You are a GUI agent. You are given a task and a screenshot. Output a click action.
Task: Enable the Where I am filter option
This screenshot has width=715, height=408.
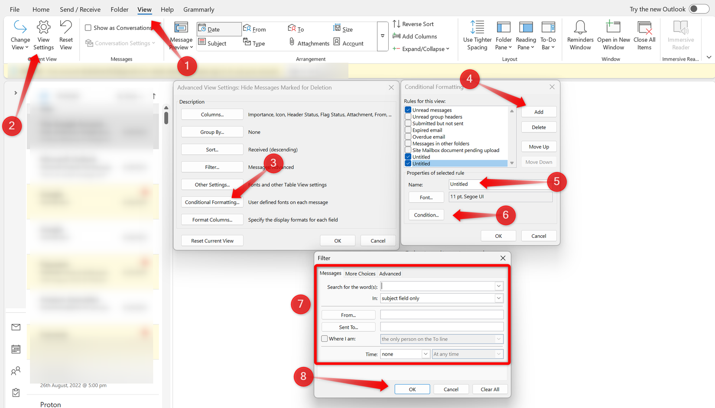pyautogui.click(x=324, y=338)
